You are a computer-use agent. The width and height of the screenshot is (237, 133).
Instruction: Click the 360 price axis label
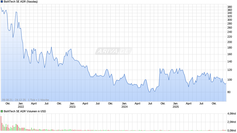pyautogui.click(x=230, y=10)
